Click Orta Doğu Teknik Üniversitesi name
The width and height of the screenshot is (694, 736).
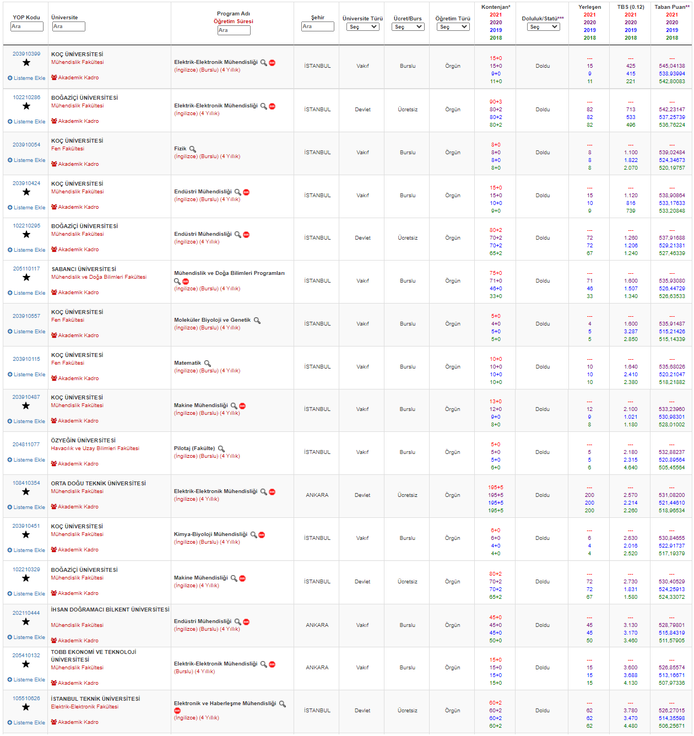pos(99,484)
